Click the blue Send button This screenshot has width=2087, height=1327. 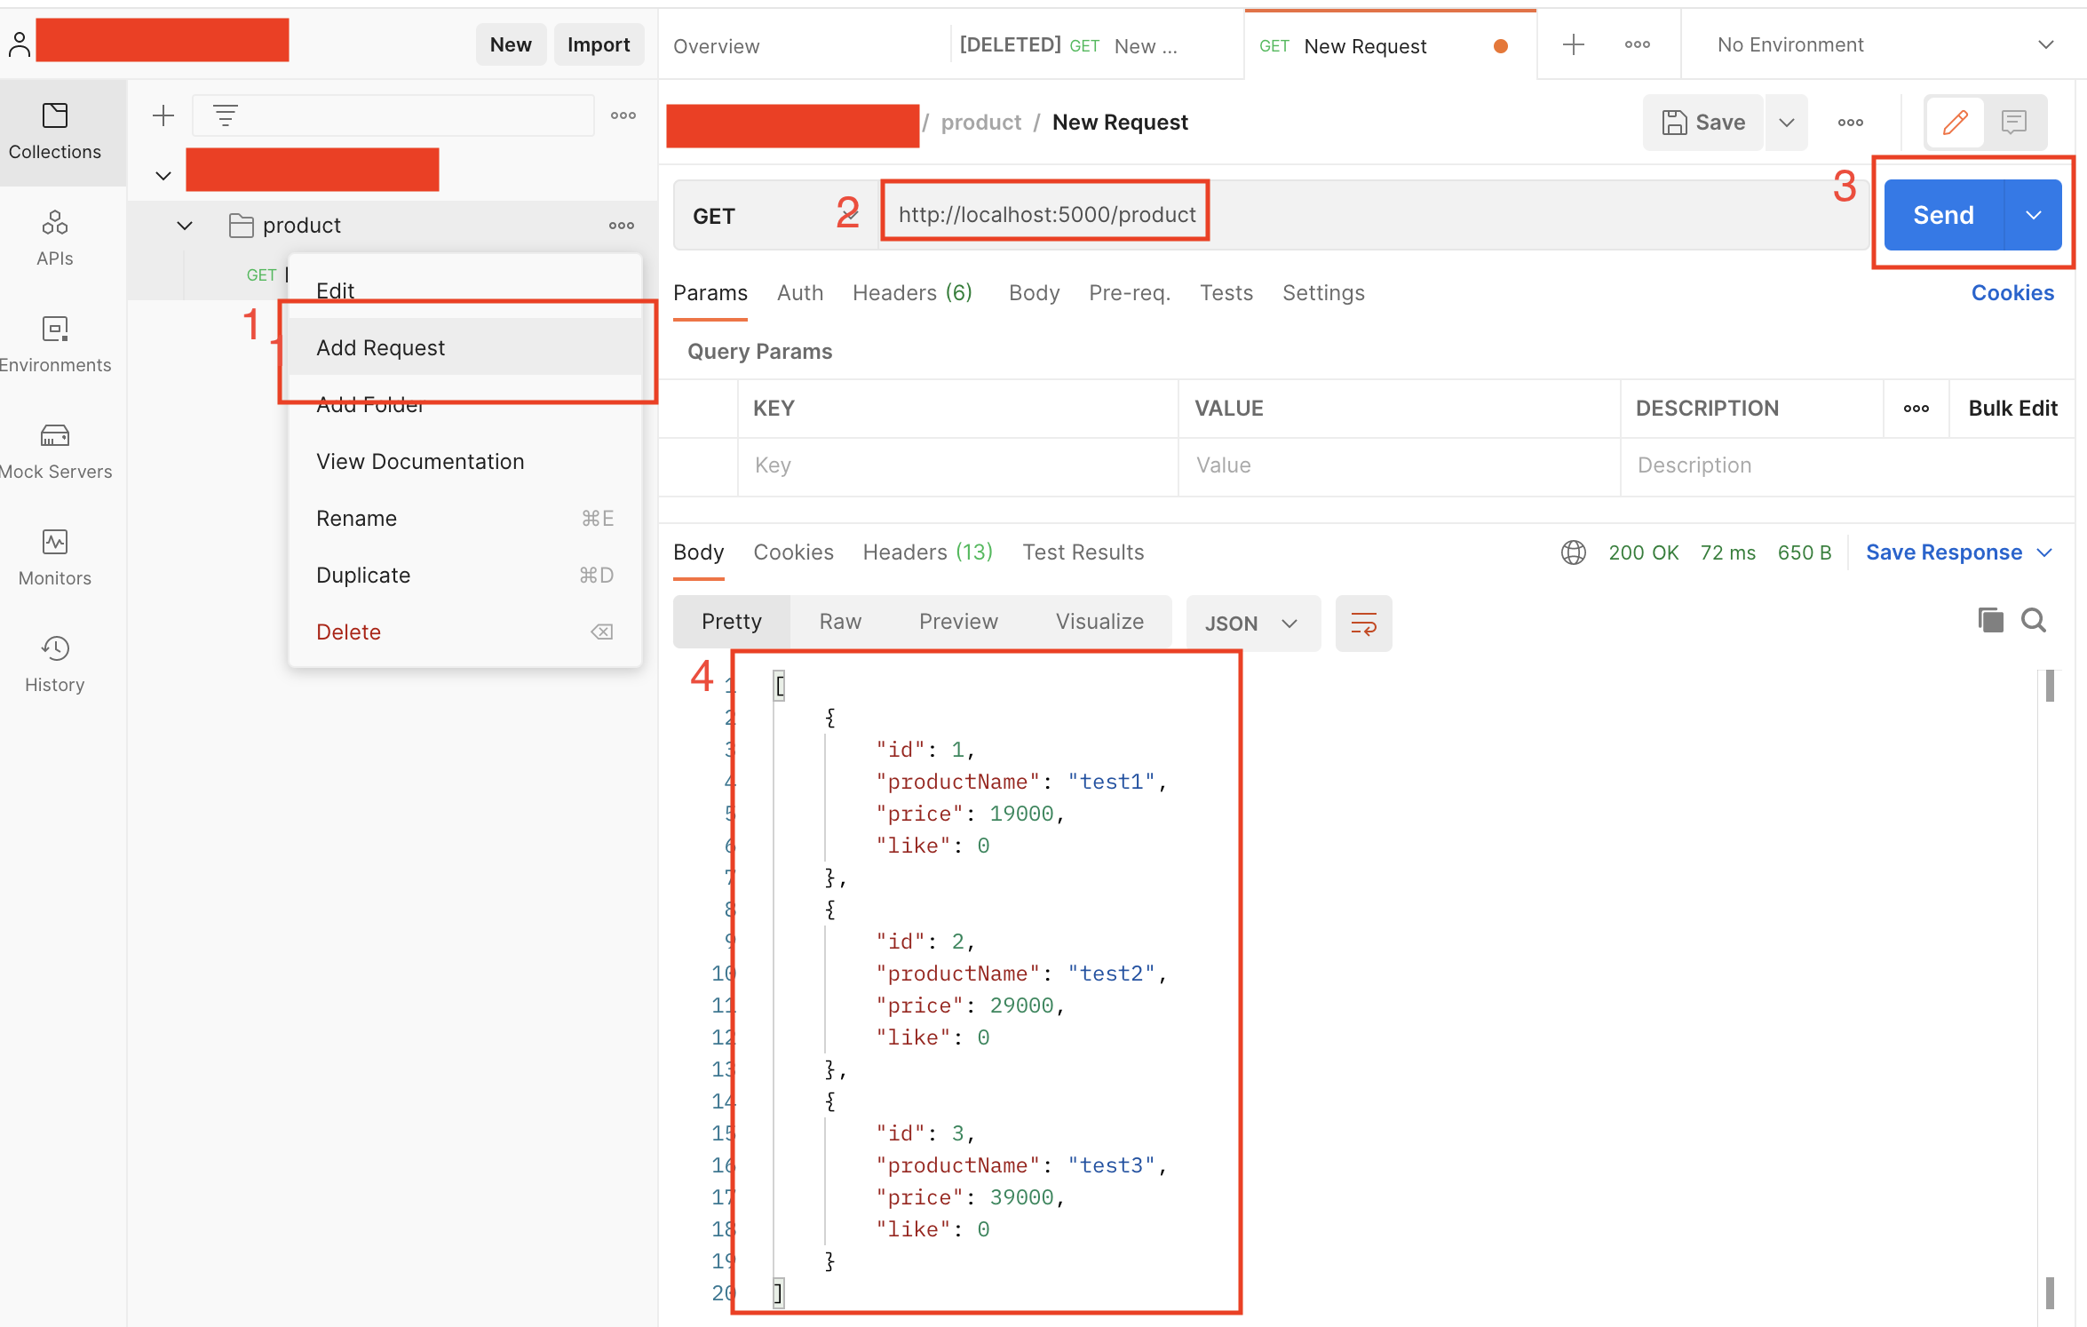[1943, 215]
